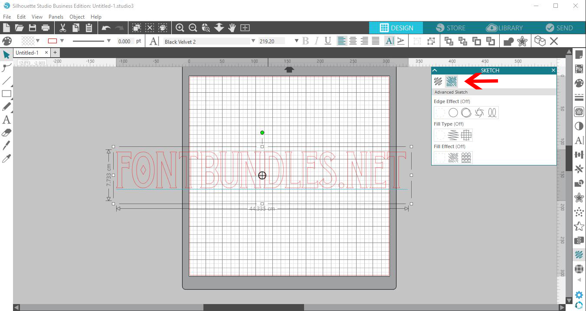Screen dimensions: 586x311
Task: Open Preferences with the gear icon
Action: (x=579, y=295)
